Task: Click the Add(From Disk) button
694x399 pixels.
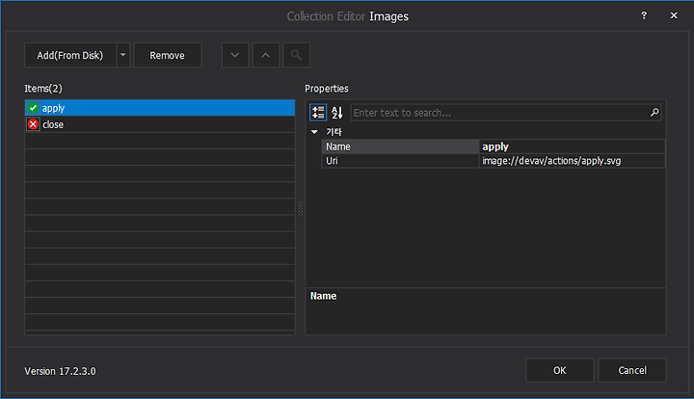Action: point(70,55)
